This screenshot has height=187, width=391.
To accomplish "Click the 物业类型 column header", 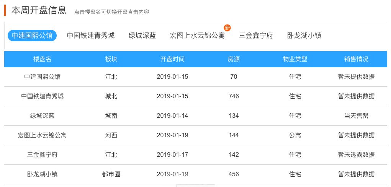I will click(295, 59).
